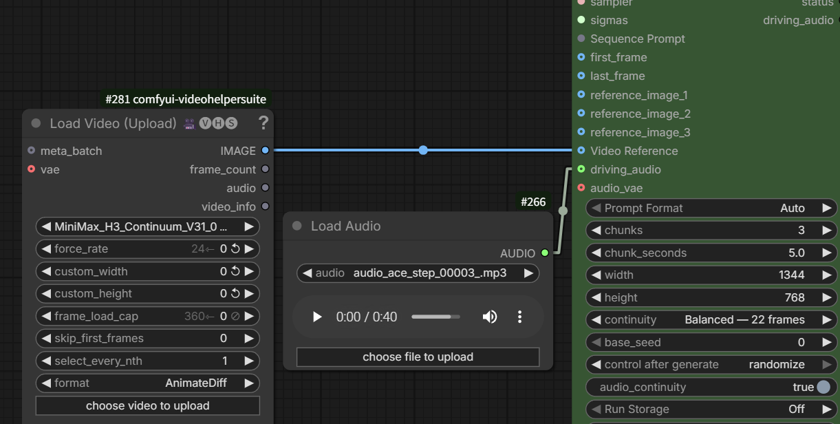Viewport: 840px width, 424px height.
Task: Click the reference_image_3 input connector
Action: [x=581, y=131]
